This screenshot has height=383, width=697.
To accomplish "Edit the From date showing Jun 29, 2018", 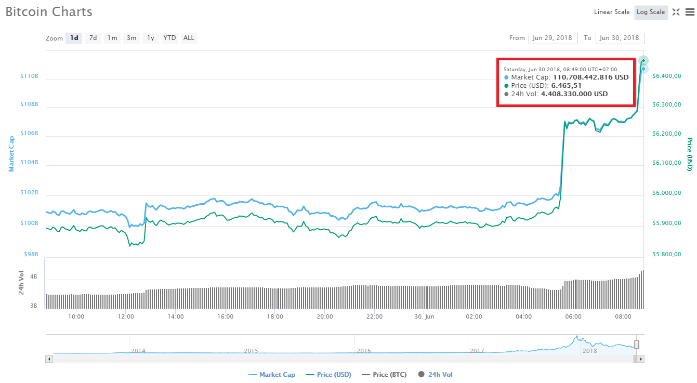I will pos(553,38).
